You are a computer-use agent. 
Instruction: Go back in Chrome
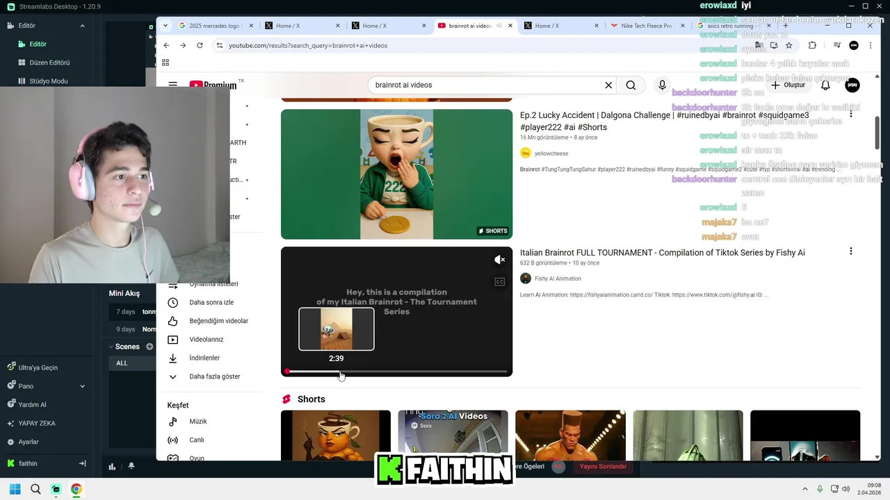(x=166, y=45)
